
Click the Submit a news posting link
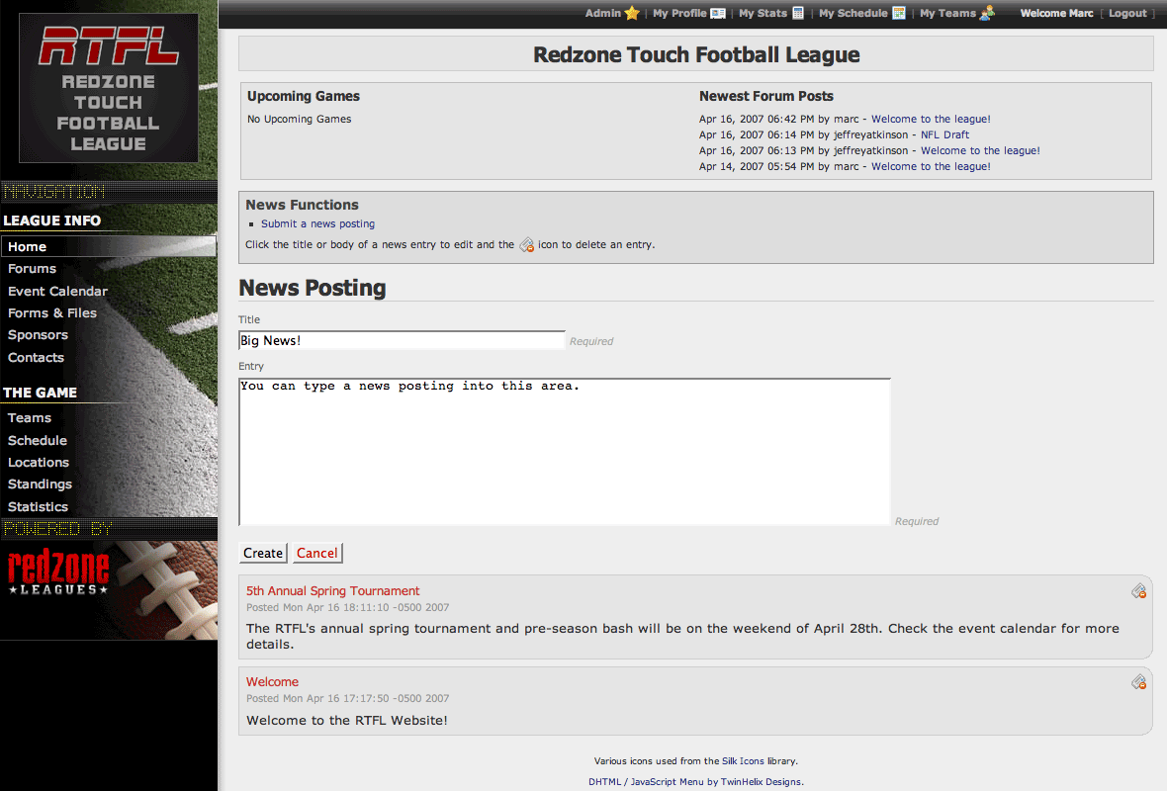click(x=317, y=224)
